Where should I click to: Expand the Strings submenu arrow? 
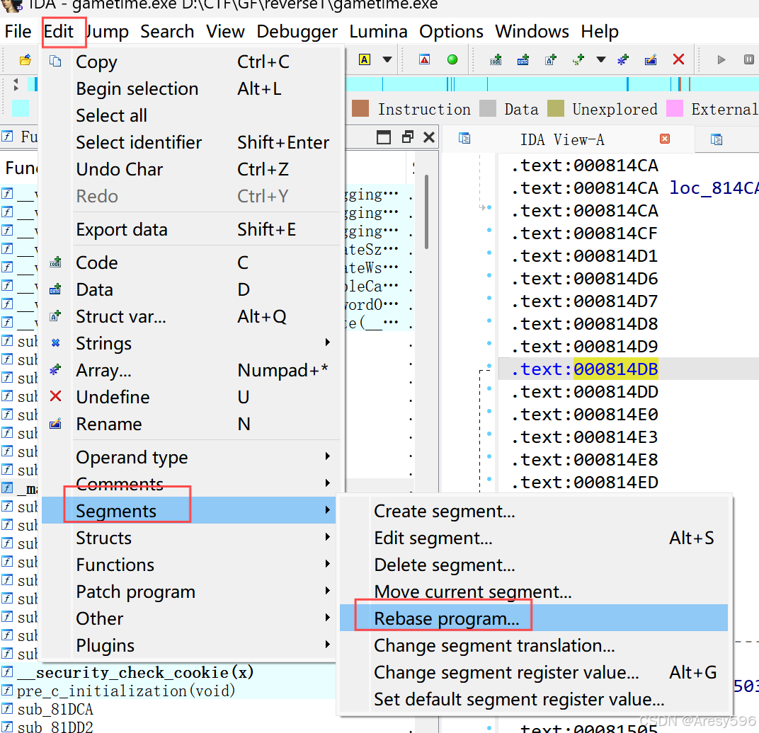click(x=328, y=342)
